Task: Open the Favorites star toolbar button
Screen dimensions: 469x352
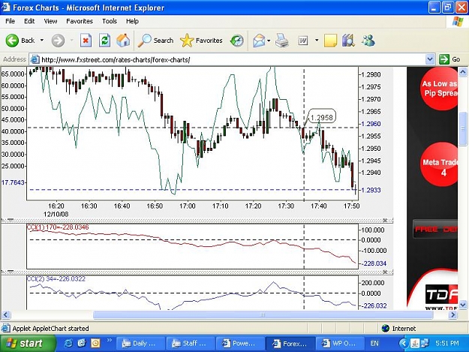Action: tap(201, 41)
